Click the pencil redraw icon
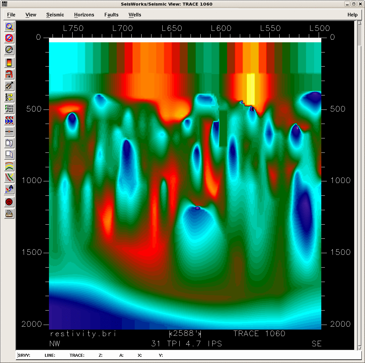The height and width of the screenshot is (363, 365). (x=9, y=50)
